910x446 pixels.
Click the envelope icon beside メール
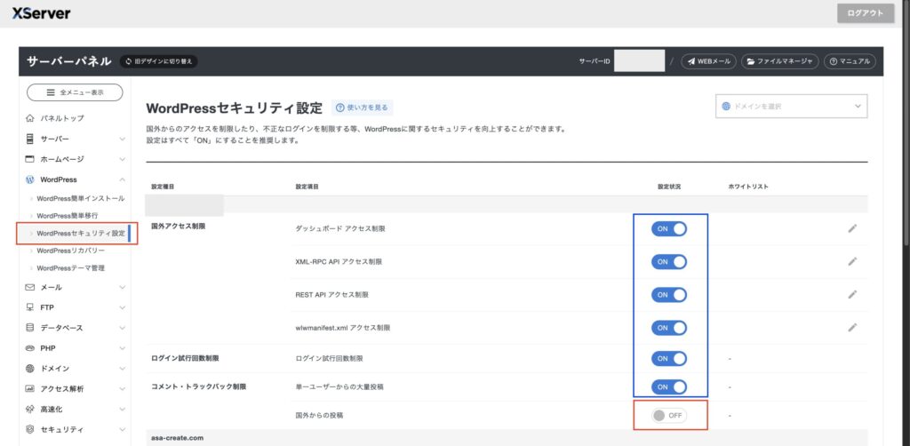[x=30, y=287]
